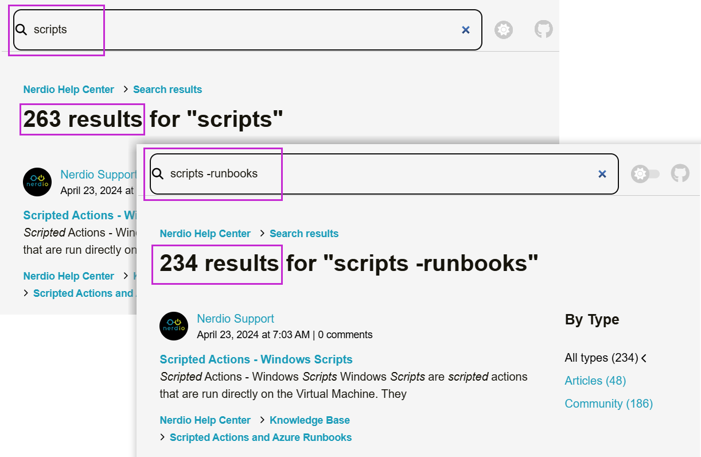Screen dimensions: 701x457
Task: Click the Nerdio avatar in the back window
Action: 37,182
